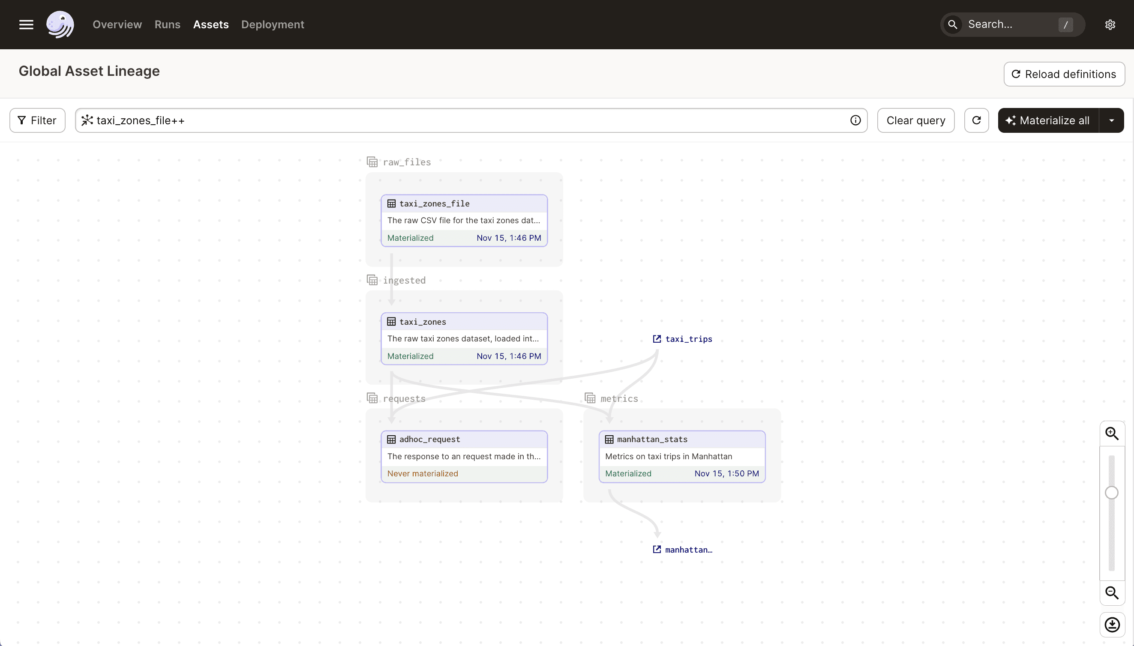
Task: Click the ingested group icon
Action: click(x=372, y=279)
